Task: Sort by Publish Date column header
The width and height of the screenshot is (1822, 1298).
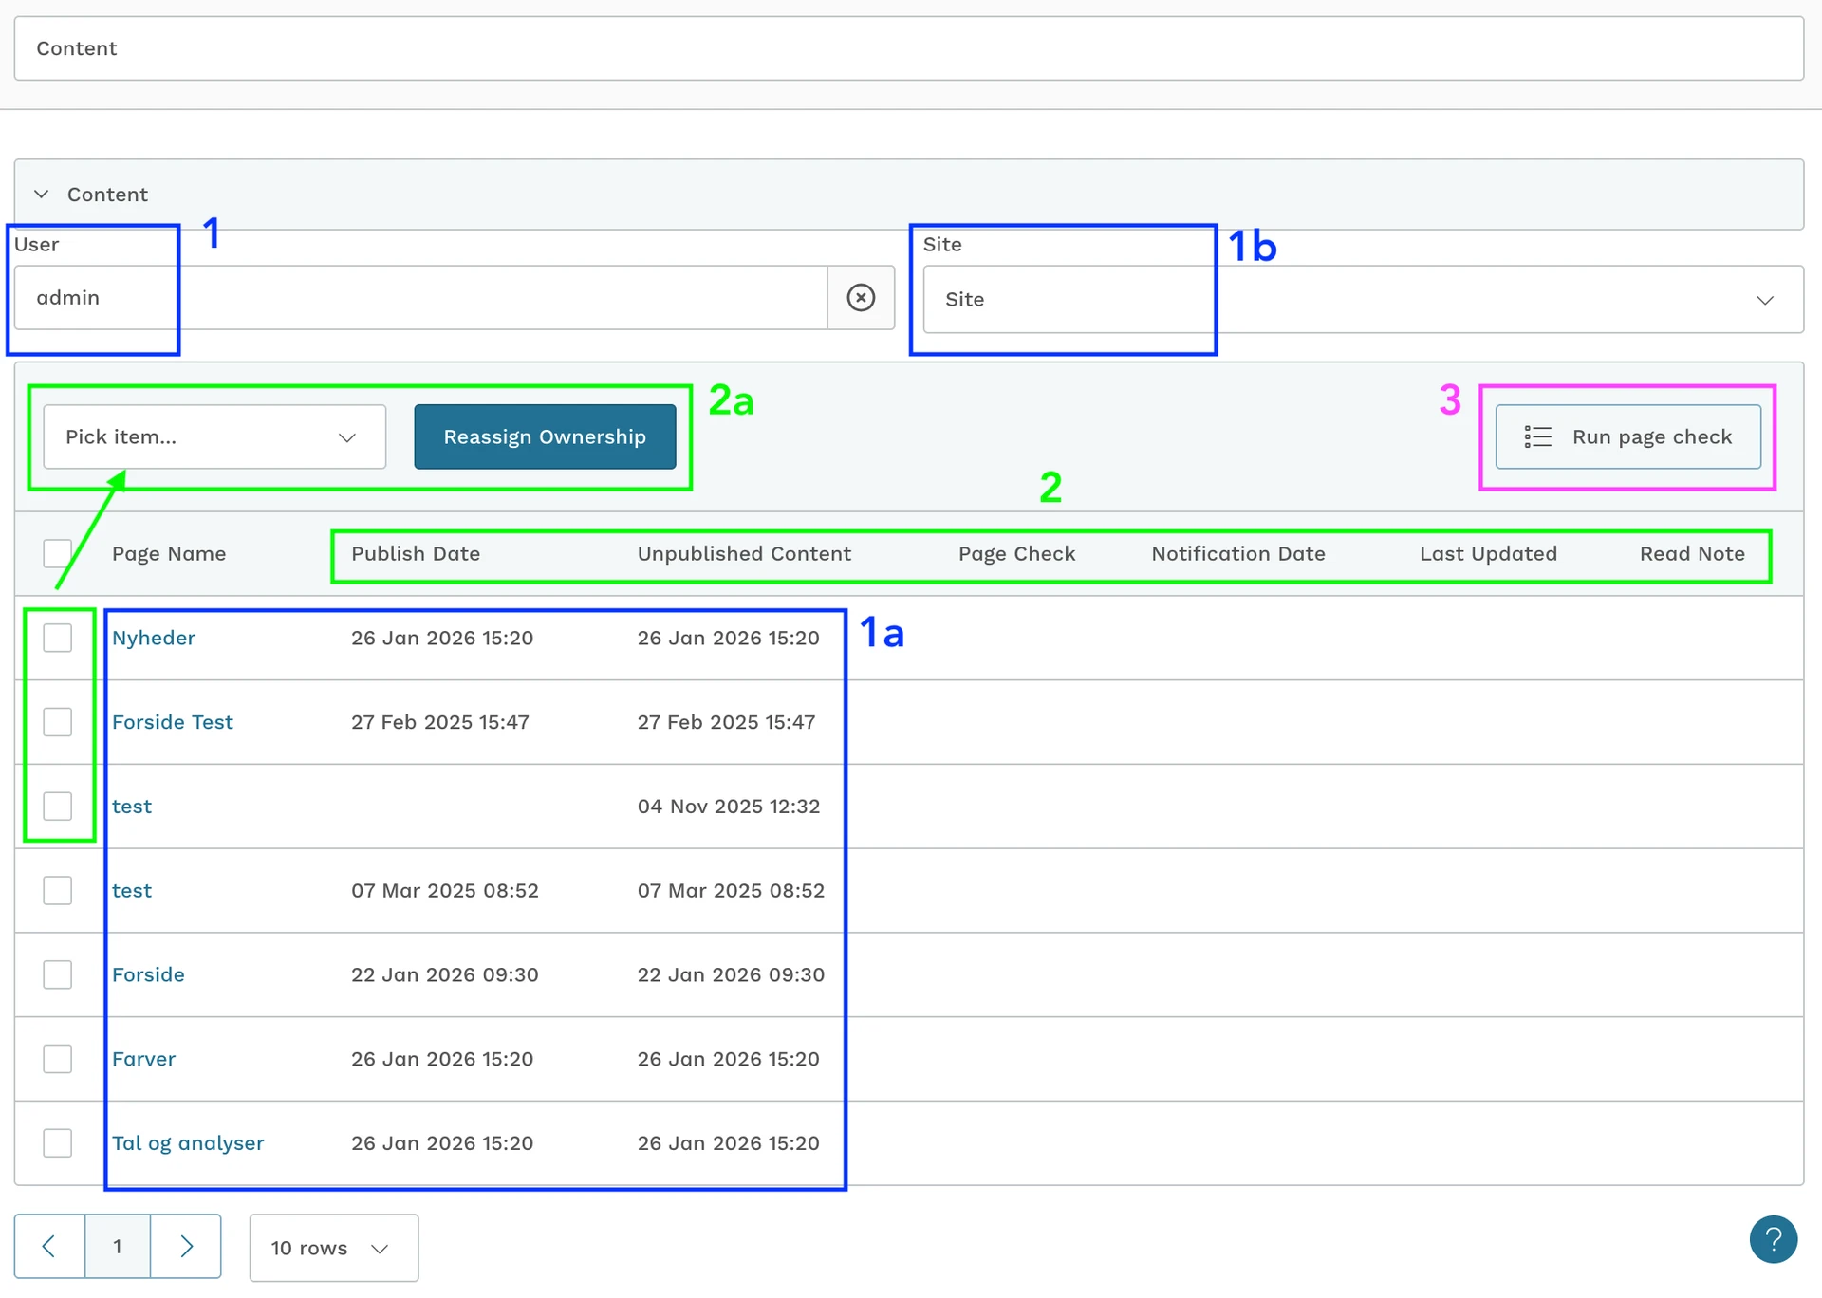Action: tap(416, 554)
